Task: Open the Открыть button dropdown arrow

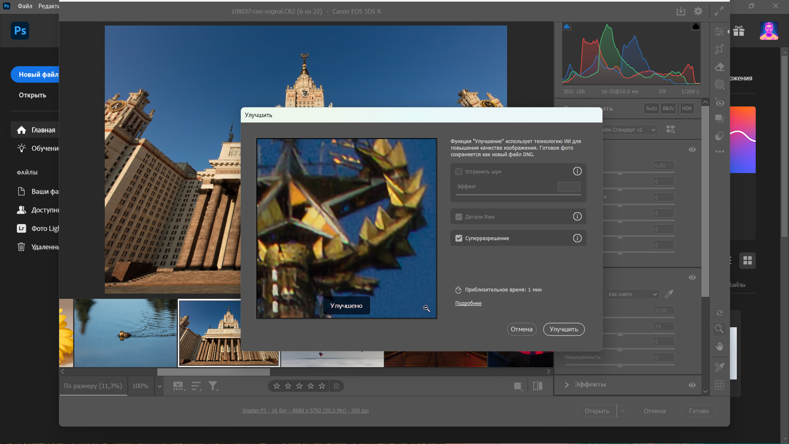Action: coord(622,411)
